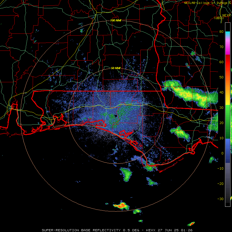This screenshot has width=232, height=232.
Task: Click the positive 30 value on the dBZ scale
Action: point(221,107)
